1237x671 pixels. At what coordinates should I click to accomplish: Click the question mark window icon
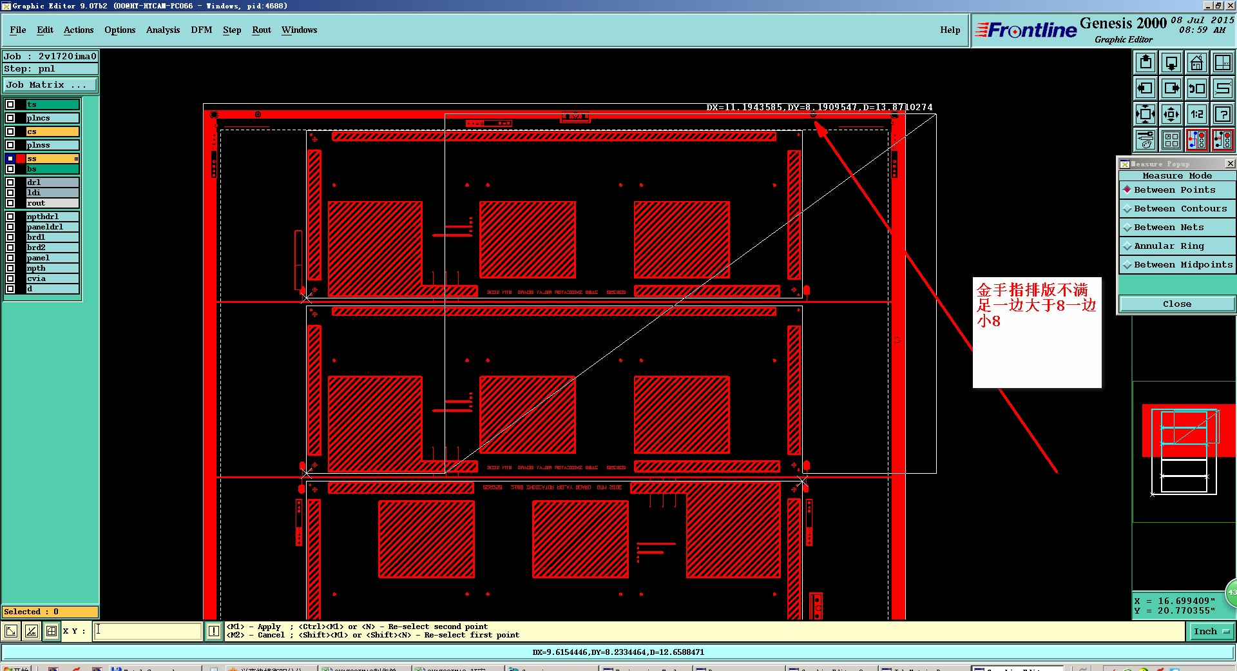[x=1223, y=114]
